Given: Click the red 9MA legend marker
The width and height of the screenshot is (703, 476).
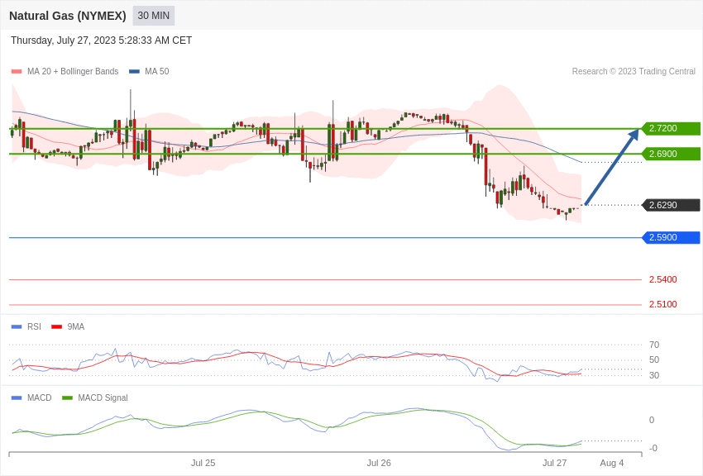Looking at the screenshot, I should 56,327.
